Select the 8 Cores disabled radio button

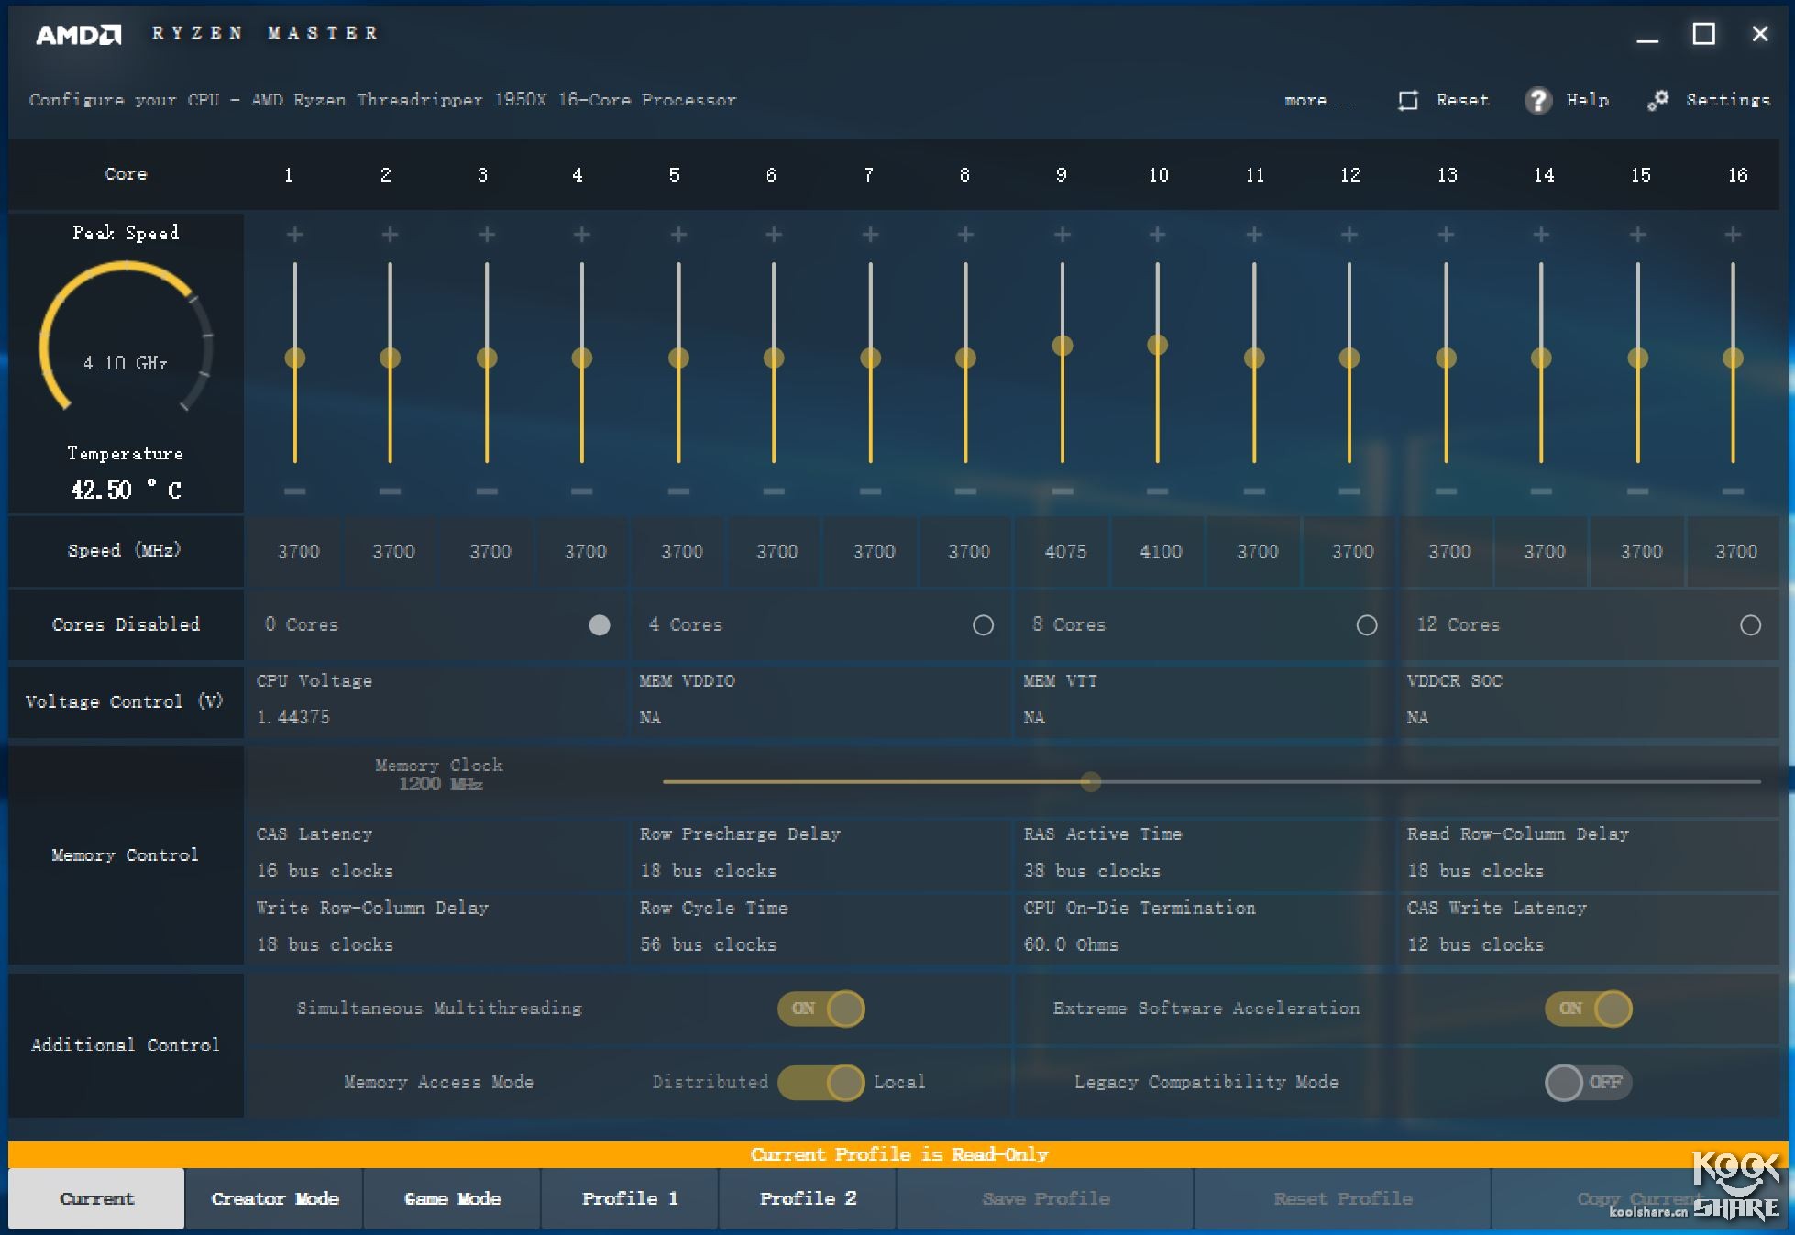point(1366,625)
